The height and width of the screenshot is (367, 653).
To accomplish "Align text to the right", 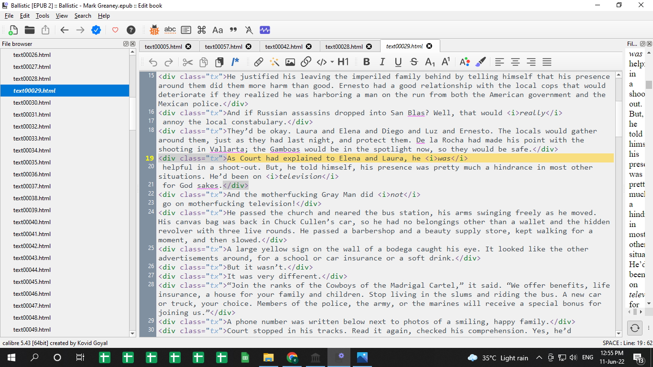I will click(531, 62).
